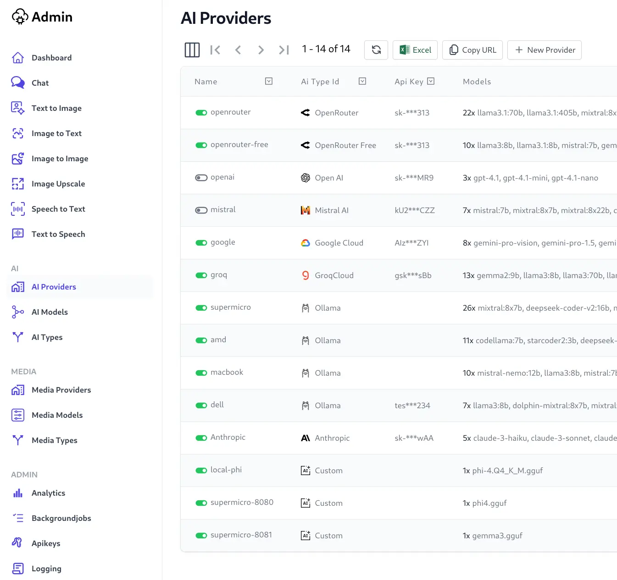Click the kU2***CZZ api key
Image resolution: width=617 pixels, height=580 pixels.
415,210
